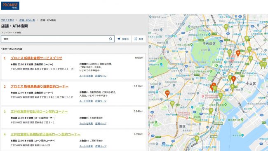Select green map pin number 10
This screenshot has height=151, width=268.
[x=230, y=53]
